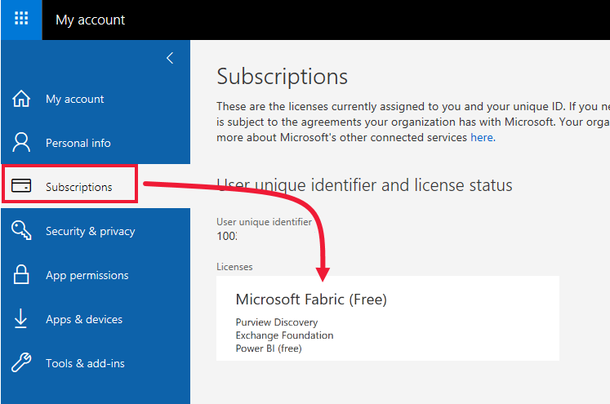
Task: Click the Personal info person icon
Action: [x=21, y=143]
